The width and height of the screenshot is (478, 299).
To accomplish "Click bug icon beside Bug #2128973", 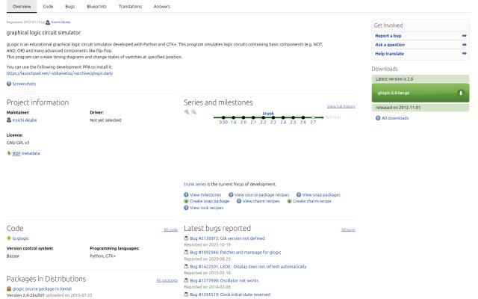I will pos(186,238).
